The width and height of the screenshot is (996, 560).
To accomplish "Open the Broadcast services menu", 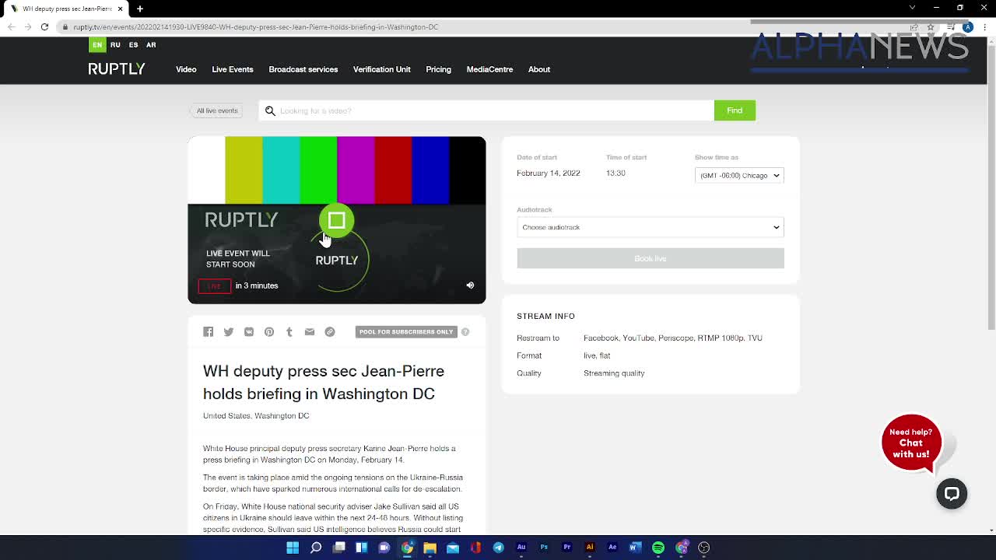I will pyautogui.click(x=303, y=69).
